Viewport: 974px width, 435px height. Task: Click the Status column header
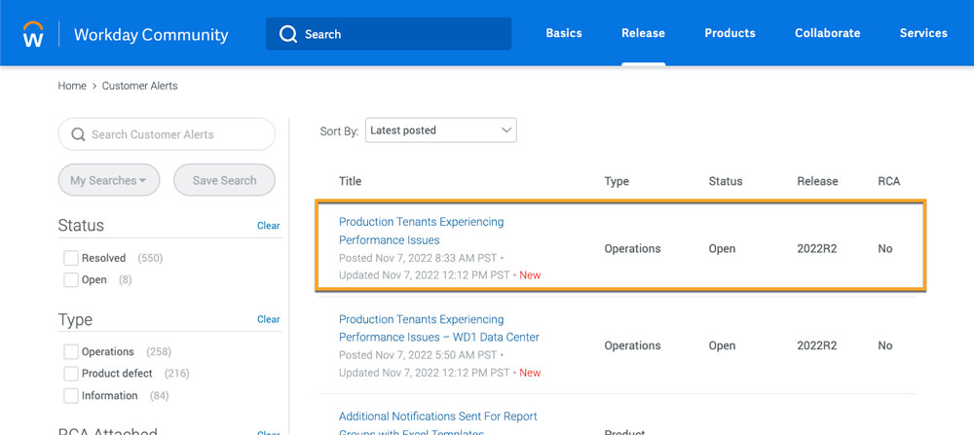pos(725,181)
